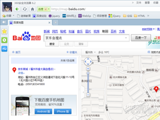Open the 百度经验 bookmark
160x120 pixels.
pyautogui.click(x=39, y=16)
